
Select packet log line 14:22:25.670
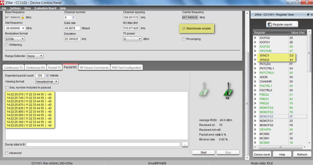(29, 94)
